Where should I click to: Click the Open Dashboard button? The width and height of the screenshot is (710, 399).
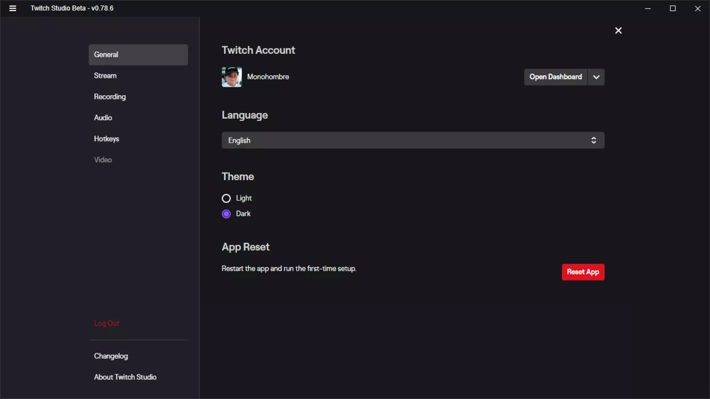pyautogui.click(x=556, y=77)
